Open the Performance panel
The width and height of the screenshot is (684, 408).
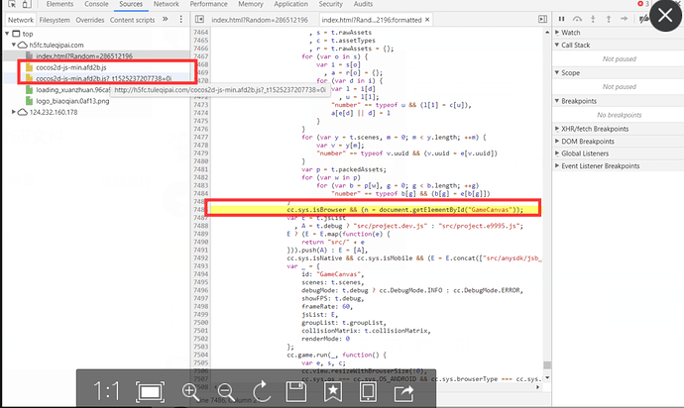(208, 4)
